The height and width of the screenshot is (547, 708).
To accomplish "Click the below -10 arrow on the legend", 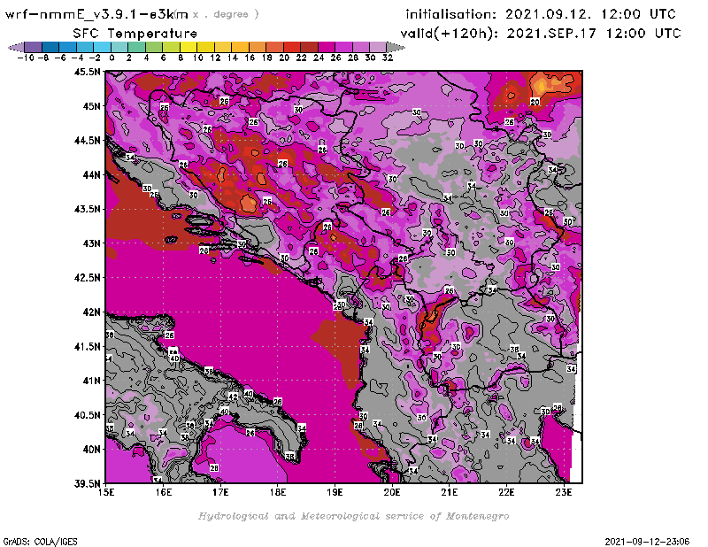I will [x=16, y=47].
